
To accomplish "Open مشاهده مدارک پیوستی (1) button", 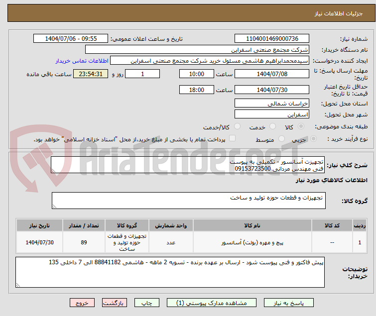I will pyautogui.click(x=212, y=303).
